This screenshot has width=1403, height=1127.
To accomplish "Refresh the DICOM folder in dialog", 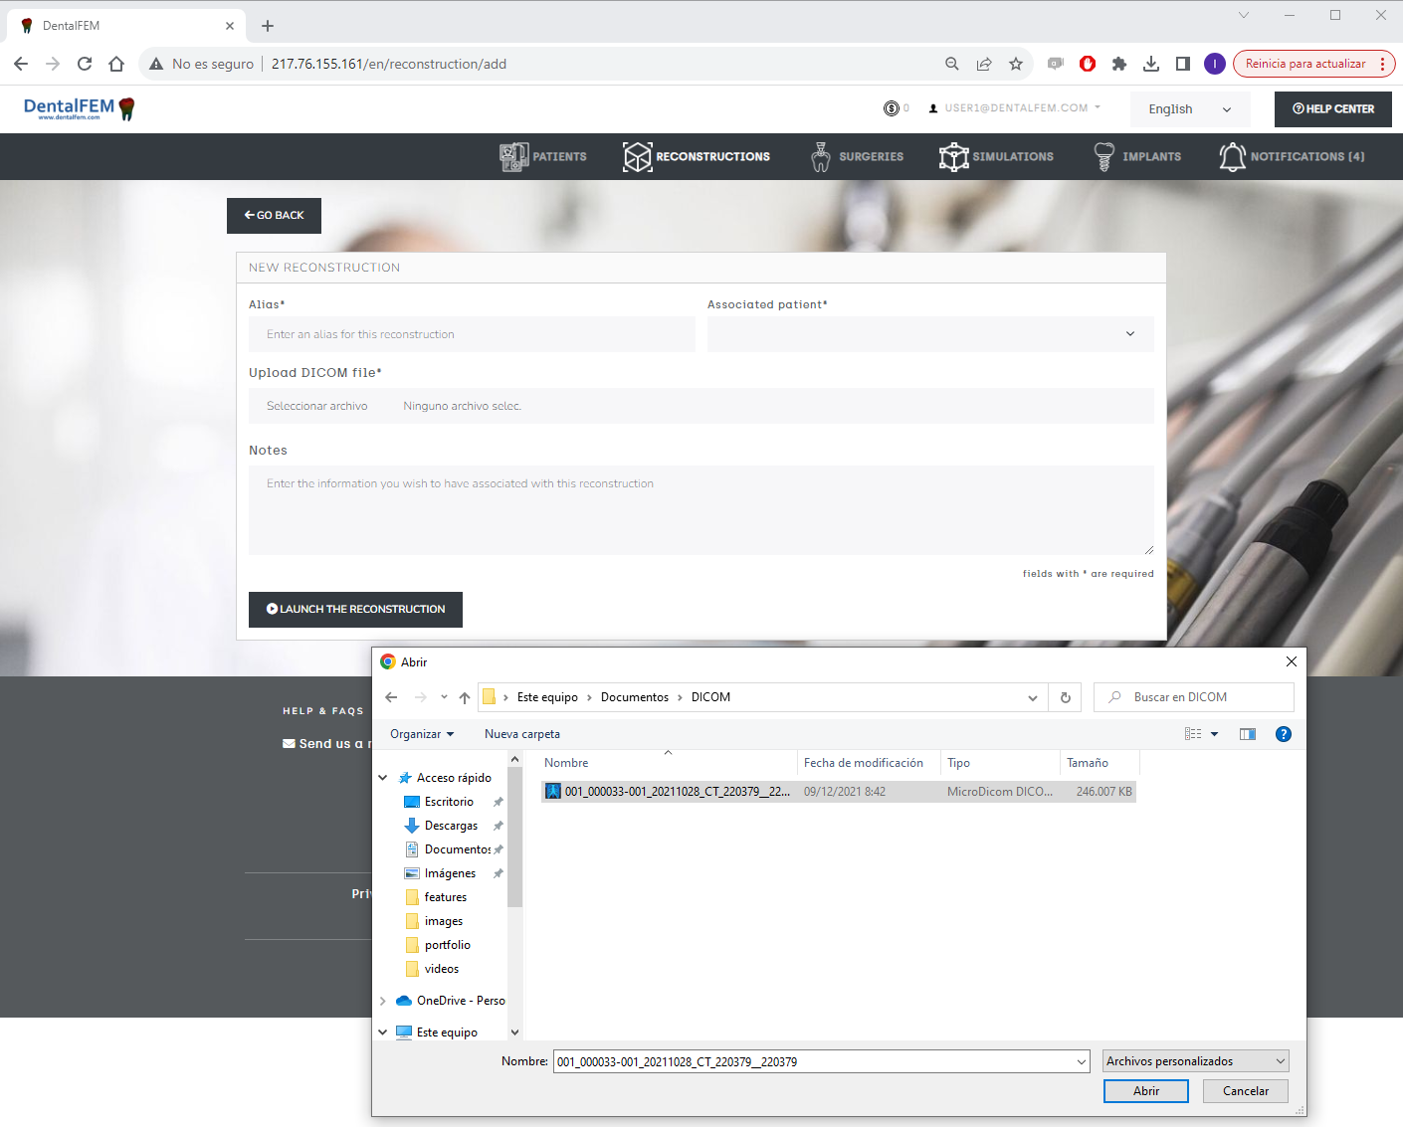I will tap(1065, 697).
